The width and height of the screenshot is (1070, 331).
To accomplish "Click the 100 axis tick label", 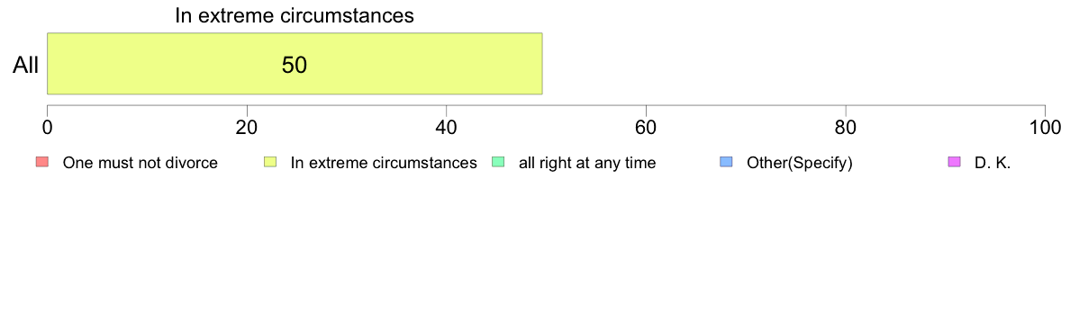I will 1045,127.
